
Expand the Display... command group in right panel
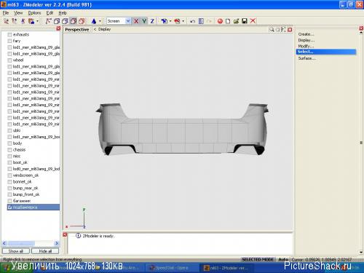(306, 40)
